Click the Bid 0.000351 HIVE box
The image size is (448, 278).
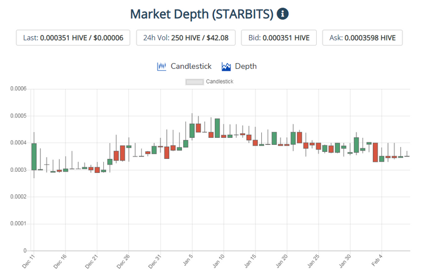click(x=279, y=38)
